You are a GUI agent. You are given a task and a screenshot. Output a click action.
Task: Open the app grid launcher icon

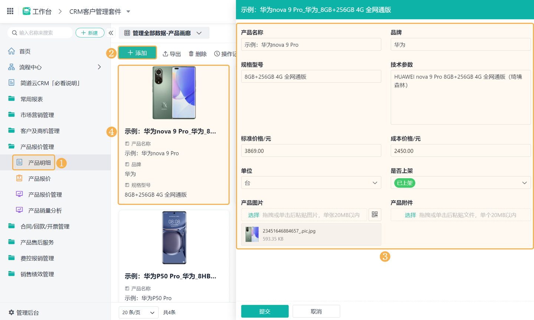point(10,11)
